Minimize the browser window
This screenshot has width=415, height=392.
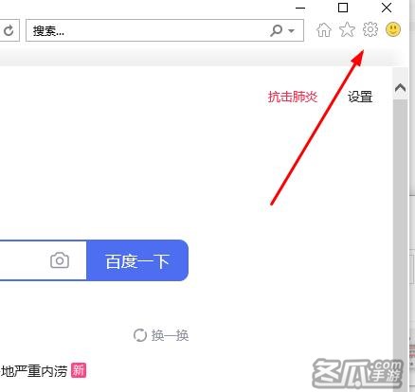pos(300,8)
